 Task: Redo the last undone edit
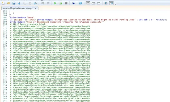coord(48,3)
